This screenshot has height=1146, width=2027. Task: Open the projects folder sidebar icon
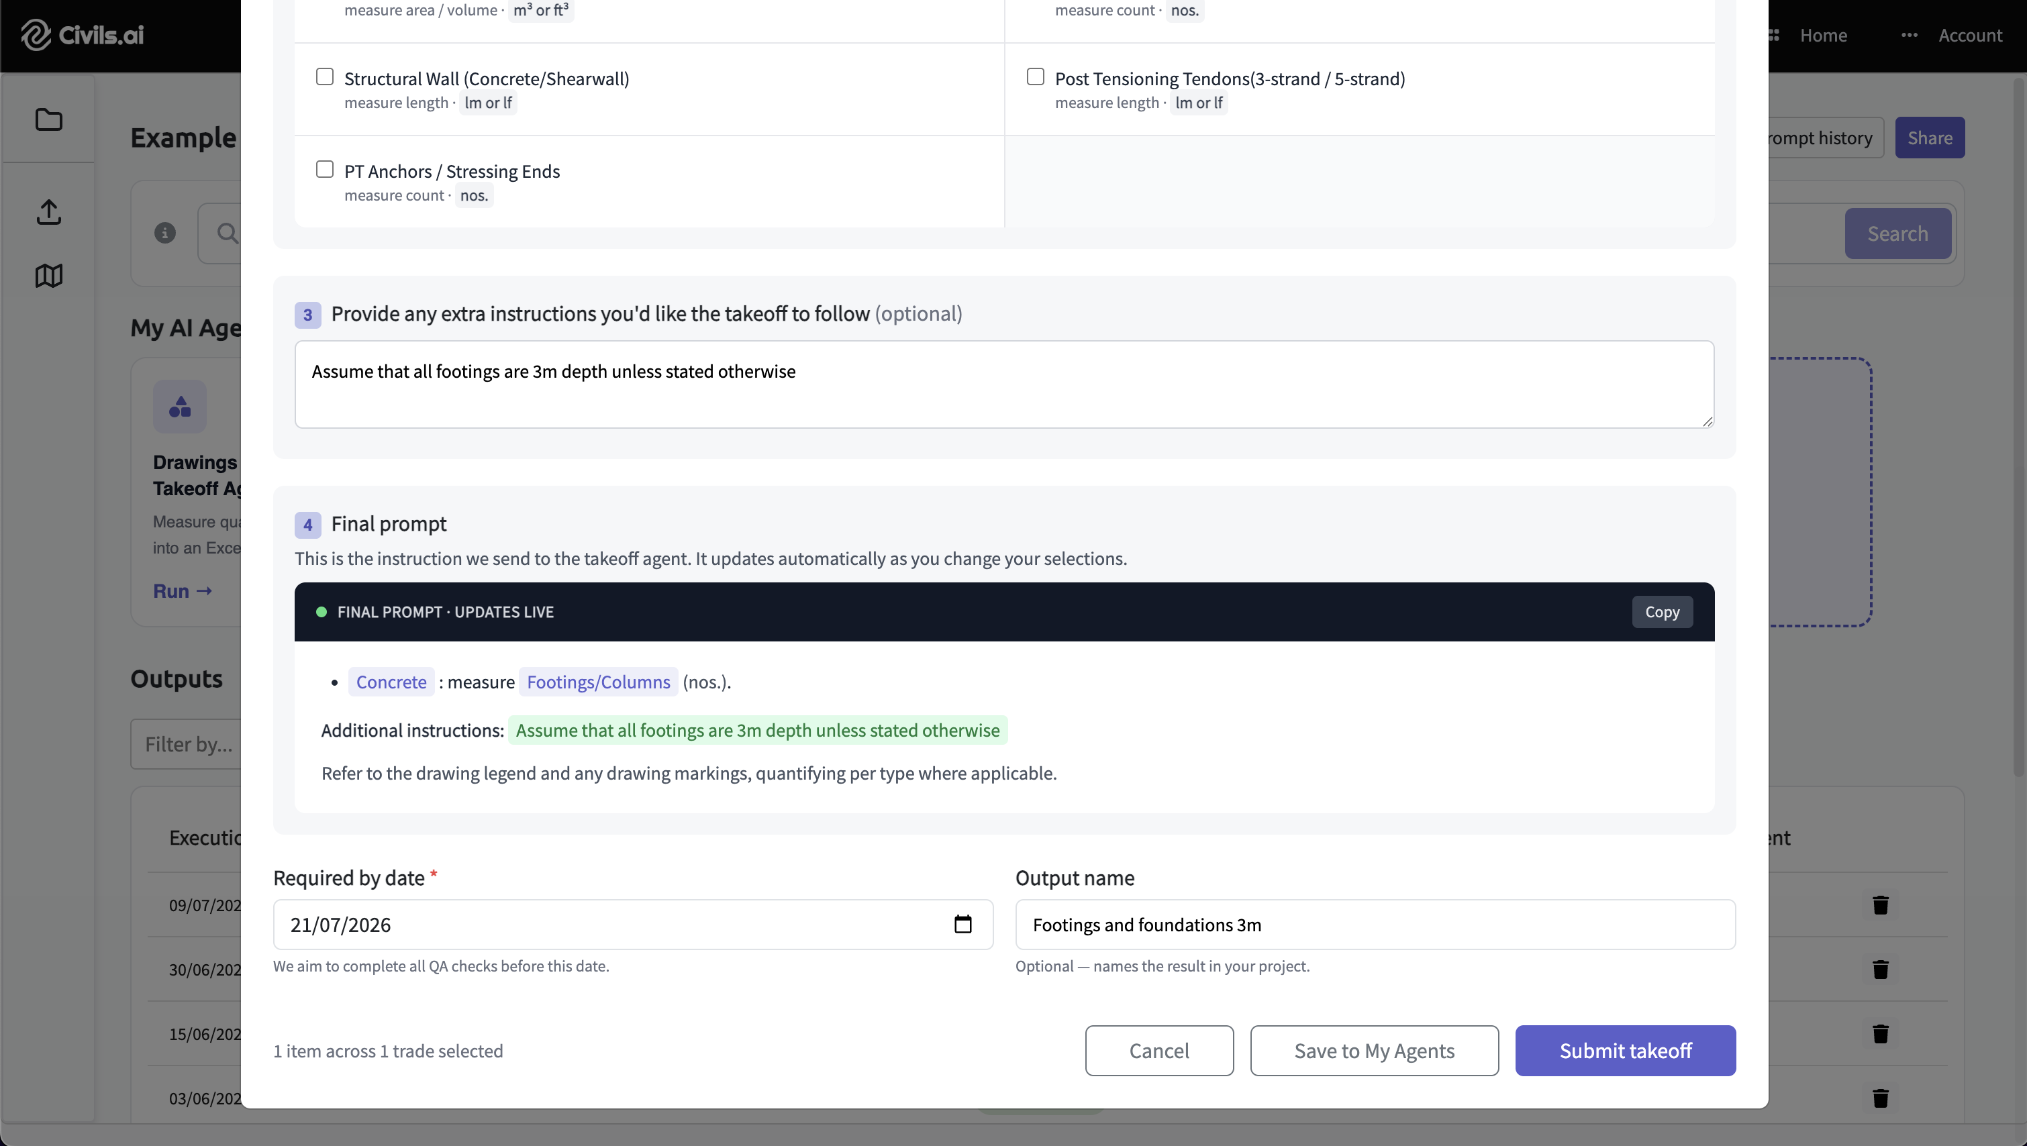pos(49,119)
